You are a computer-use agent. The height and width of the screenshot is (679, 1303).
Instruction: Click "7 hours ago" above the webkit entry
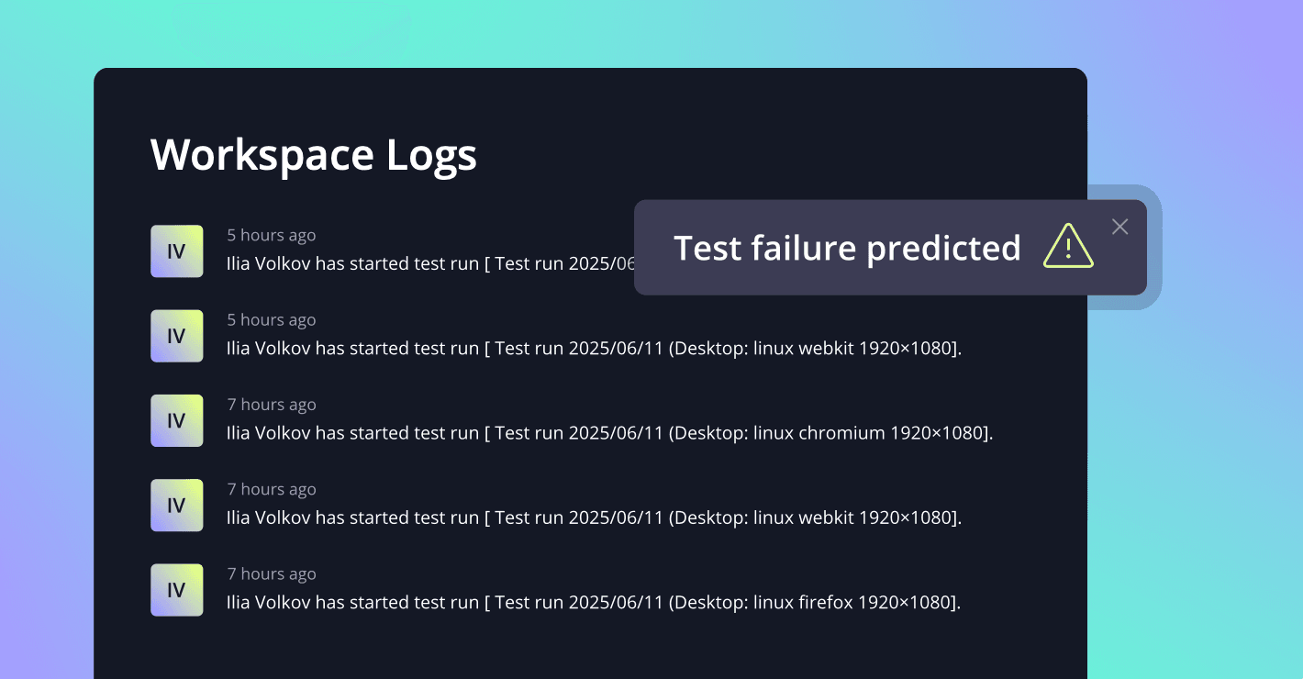[272, 490]
